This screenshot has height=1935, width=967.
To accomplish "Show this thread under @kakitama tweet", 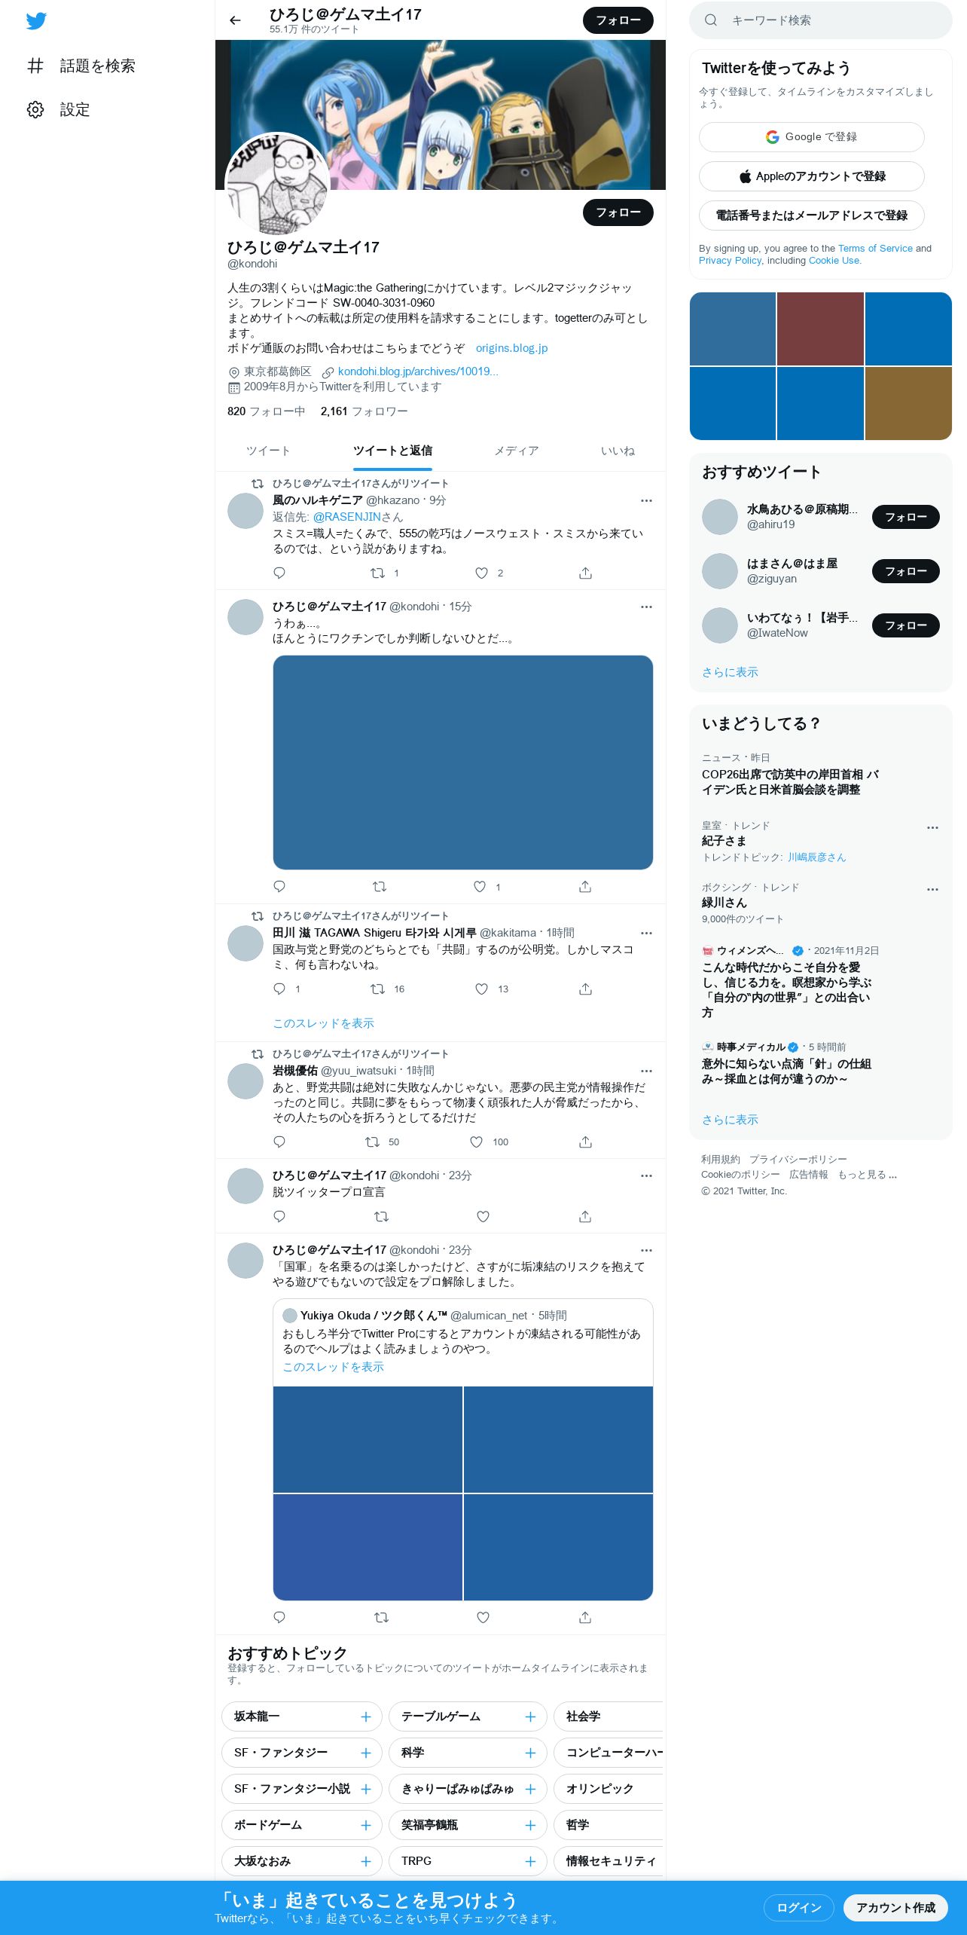I will [x=323, y=1023].
